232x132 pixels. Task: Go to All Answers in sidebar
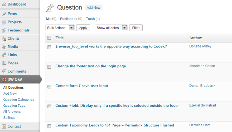pyautogui.click(x=12, y=112)
